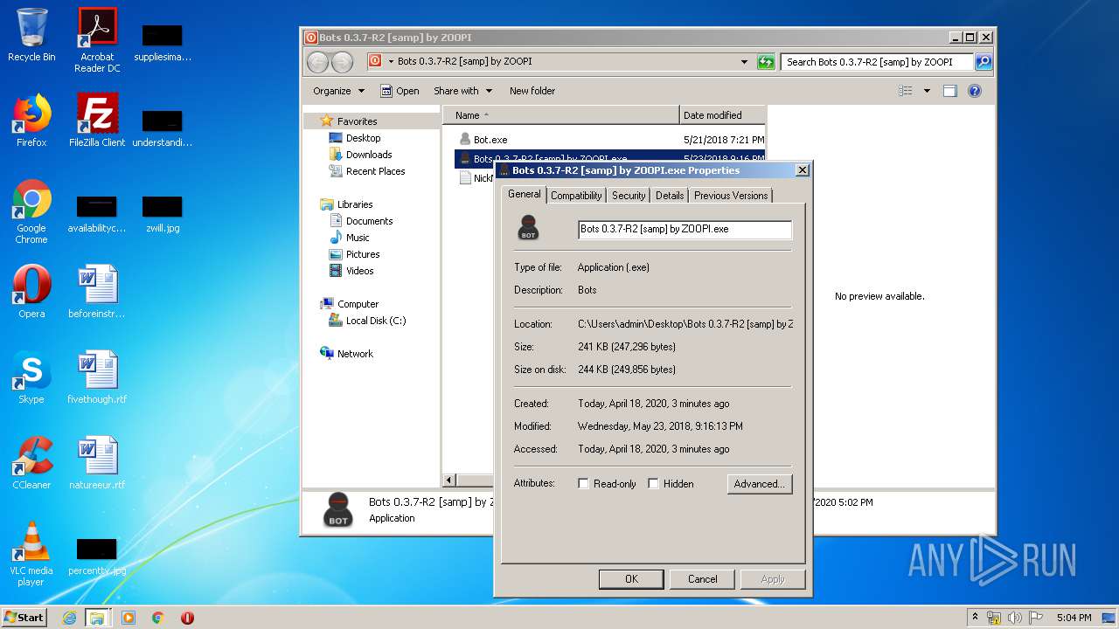Open the Organize dropdown menu

pyautogui.click(x=338, y=91)
